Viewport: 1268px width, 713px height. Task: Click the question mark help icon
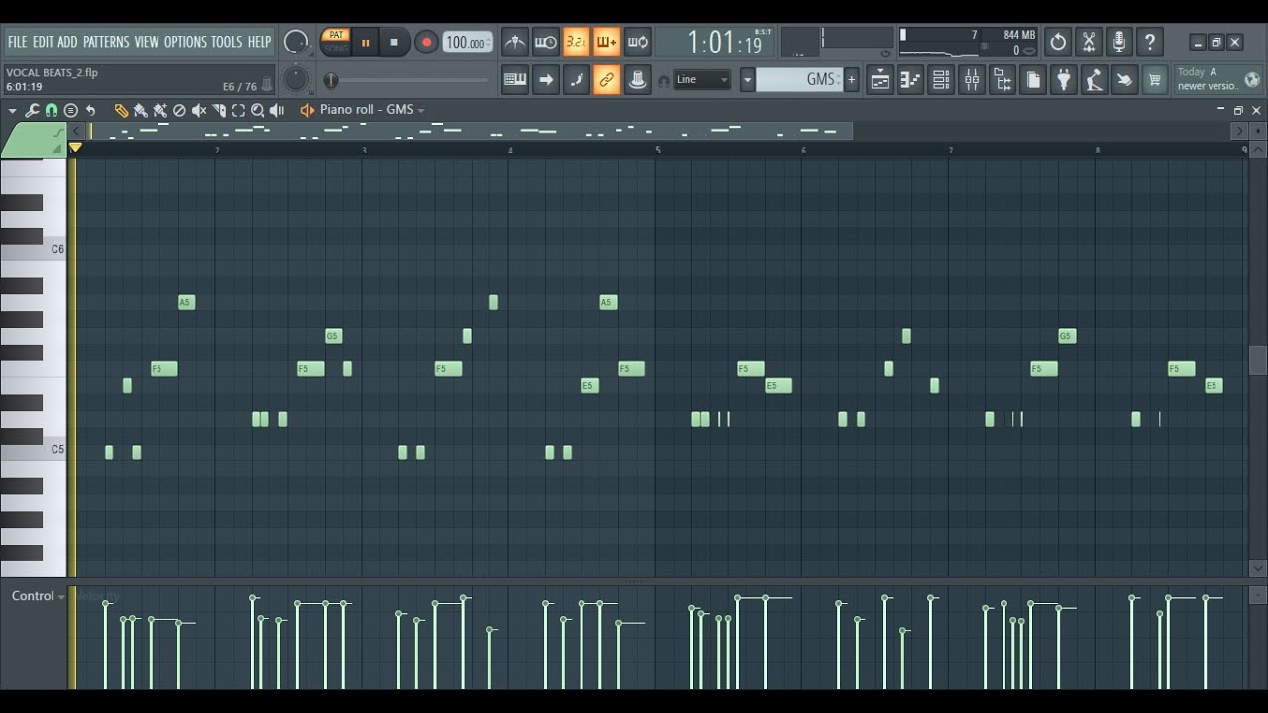[x=1150, y=42]
